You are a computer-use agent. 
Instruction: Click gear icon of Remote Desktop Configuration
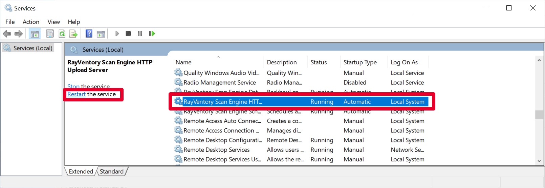click(178, 139)
